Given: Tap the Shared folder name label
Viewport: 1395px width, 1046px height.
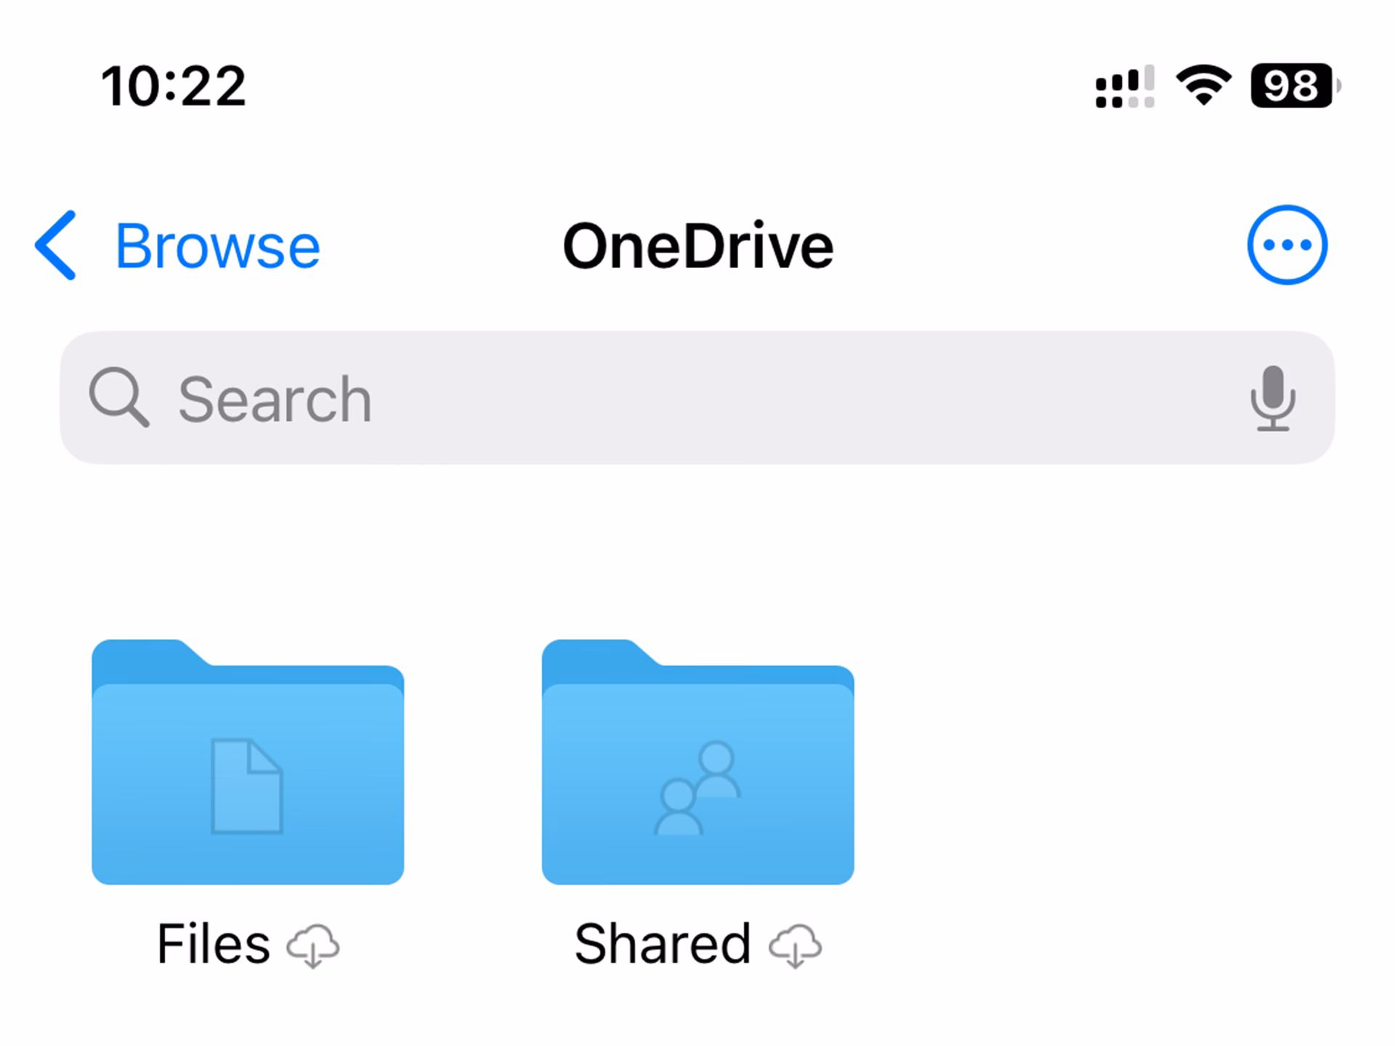Looking at the screenshot, I should click(663, 944).
